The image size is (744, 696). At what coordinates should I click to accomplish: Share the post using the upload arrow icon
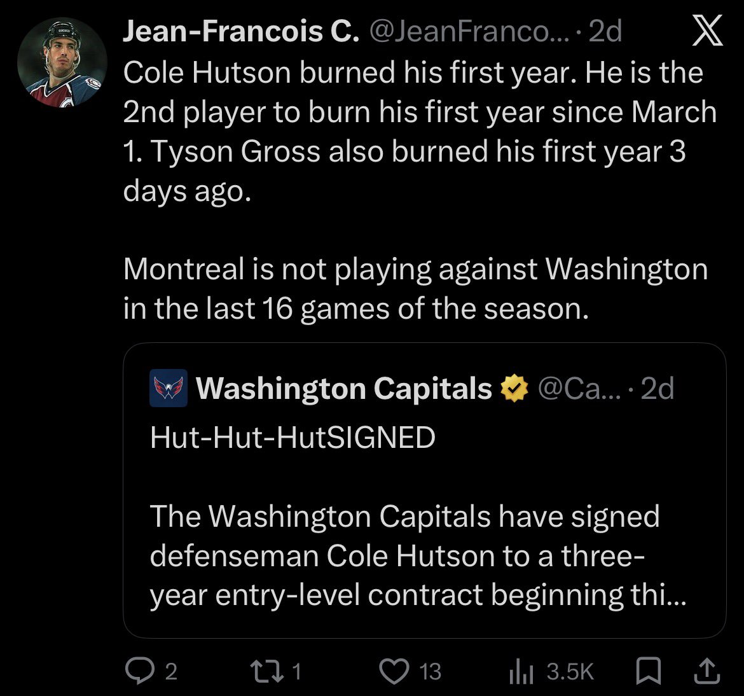[707, 671]
